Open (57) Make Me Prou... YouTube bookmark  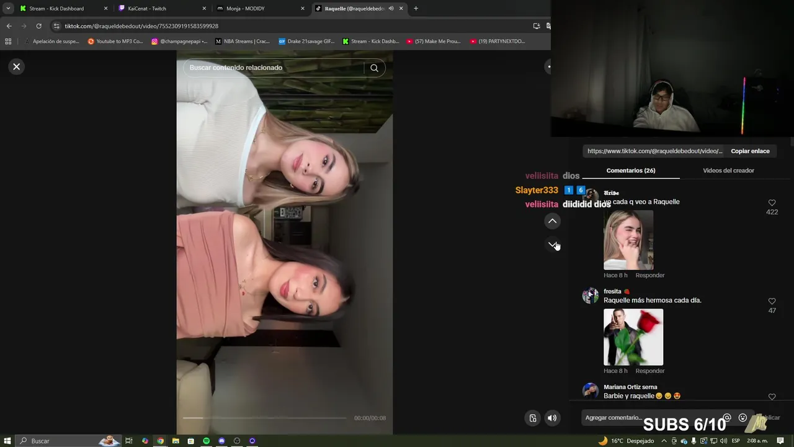click(434, 42)
